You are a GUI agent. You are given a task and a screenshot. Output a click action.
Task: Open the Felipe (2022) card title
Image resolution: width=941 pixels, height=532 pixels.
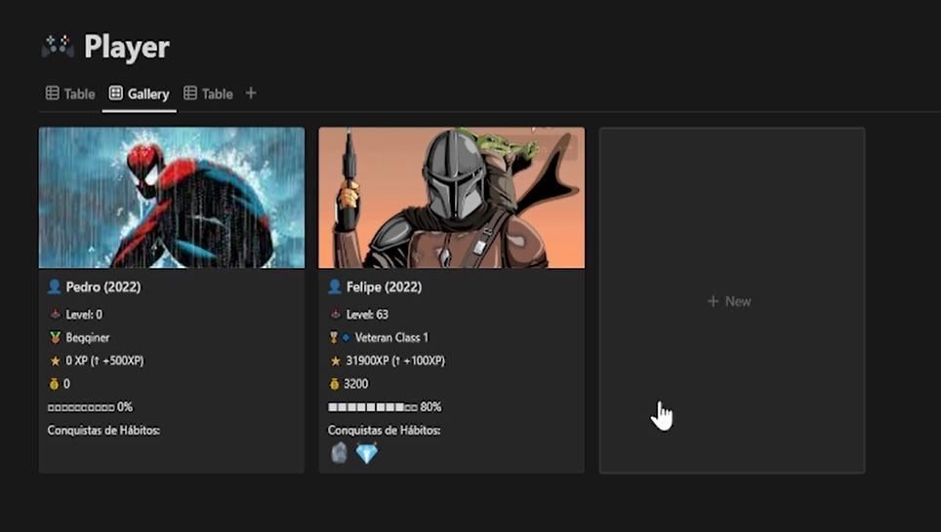point(384,287)
